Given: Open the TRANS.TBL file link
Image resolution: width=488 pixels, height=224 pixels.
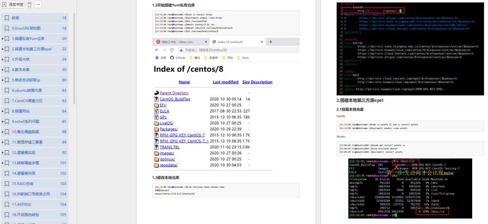Looking at the screenshot, I should pos(169,147).
